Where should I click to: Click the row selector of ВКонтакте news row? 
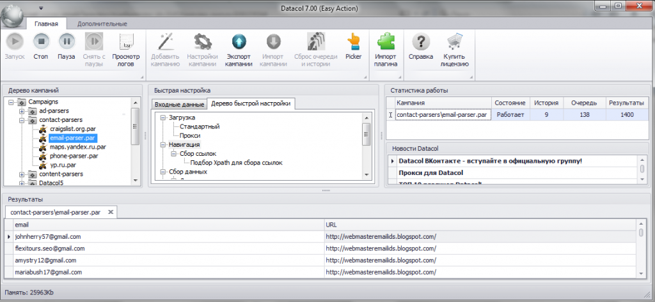click(392, 161)
